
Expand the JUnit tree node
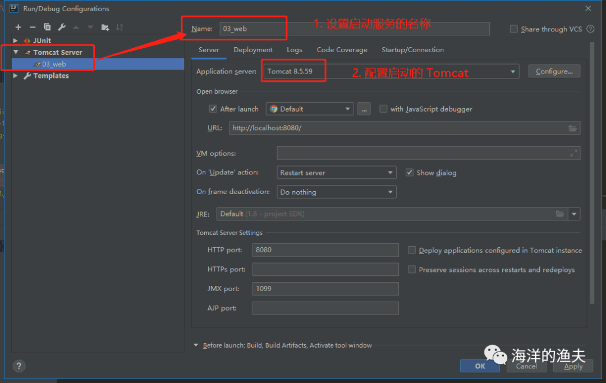coord(16,40)
